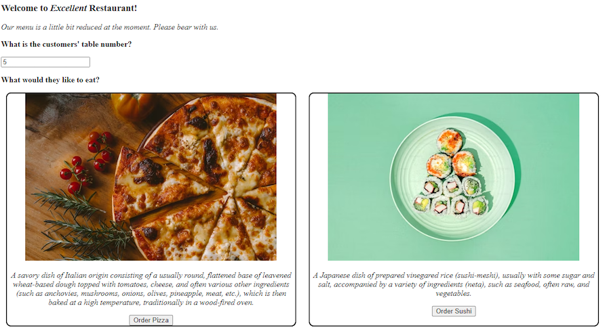This screenshot has height=327, width=607.
Task: Click the pizza description paragraph
Action: pos(151,288)
